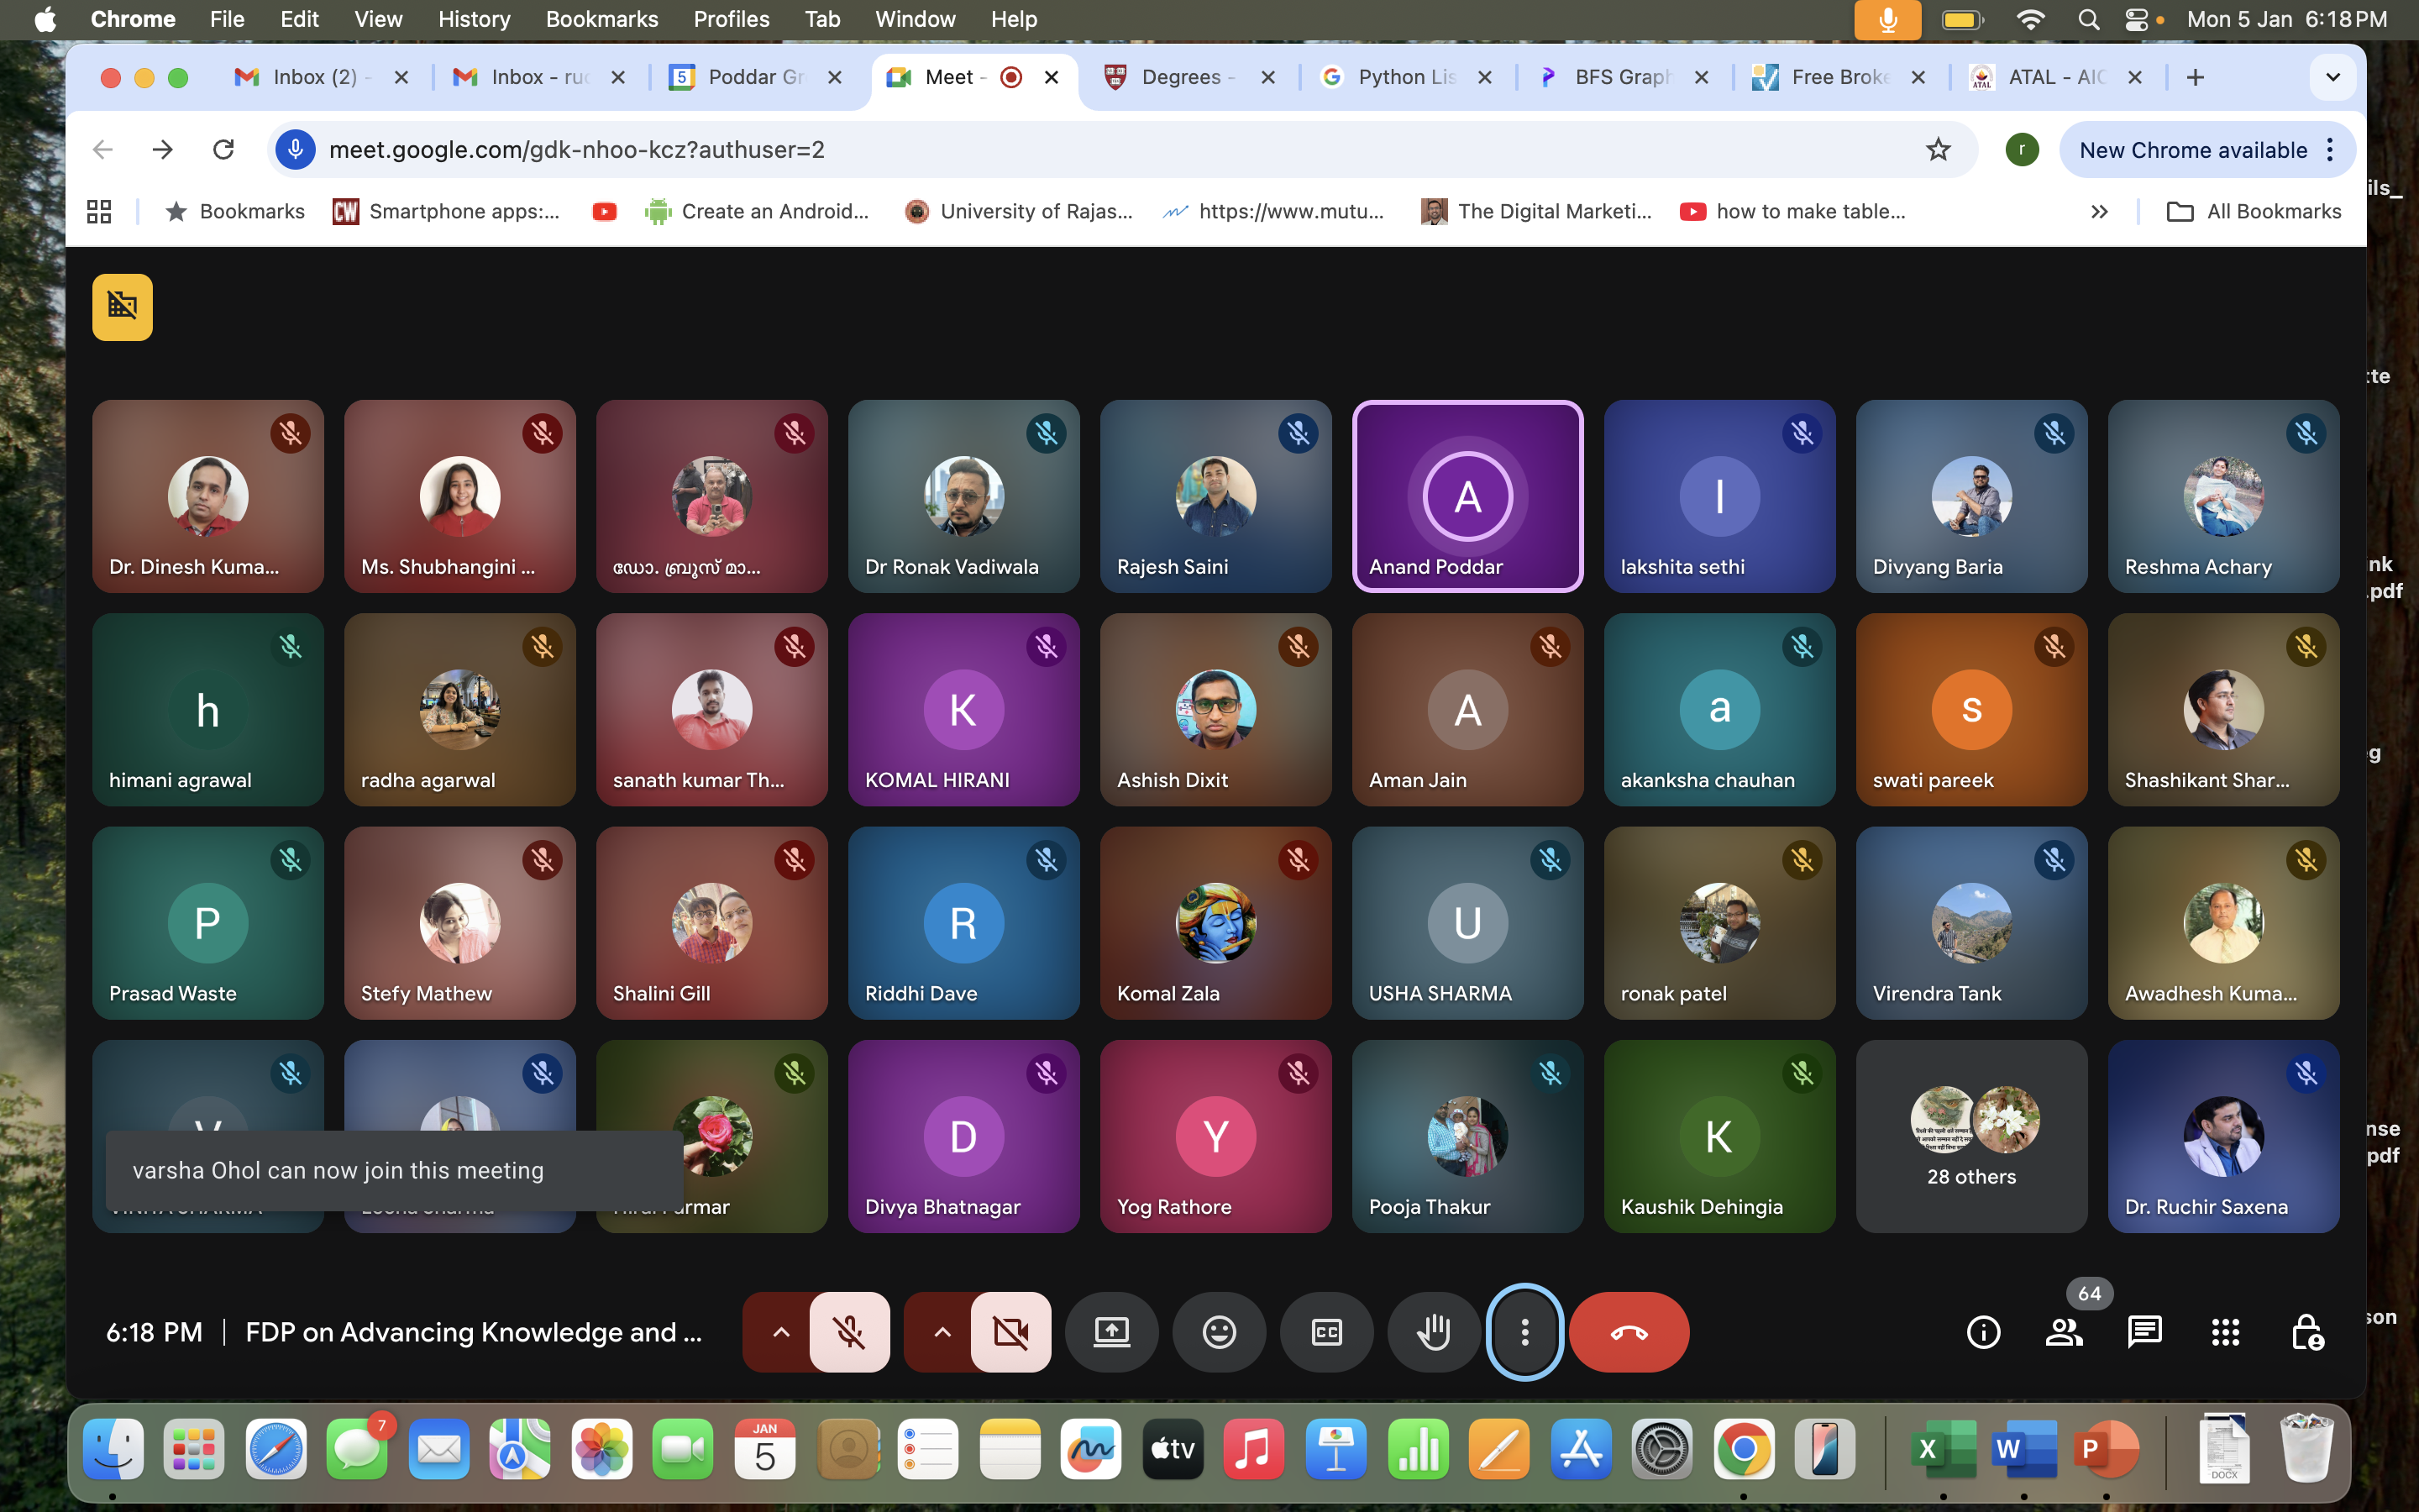
Task: Click New Chrome available button
Action: [2193, 150]
